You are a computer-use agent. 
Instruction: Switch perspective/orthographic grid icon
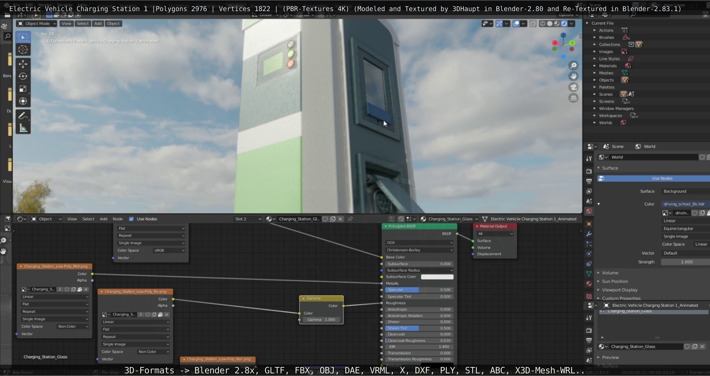(574, 98)
